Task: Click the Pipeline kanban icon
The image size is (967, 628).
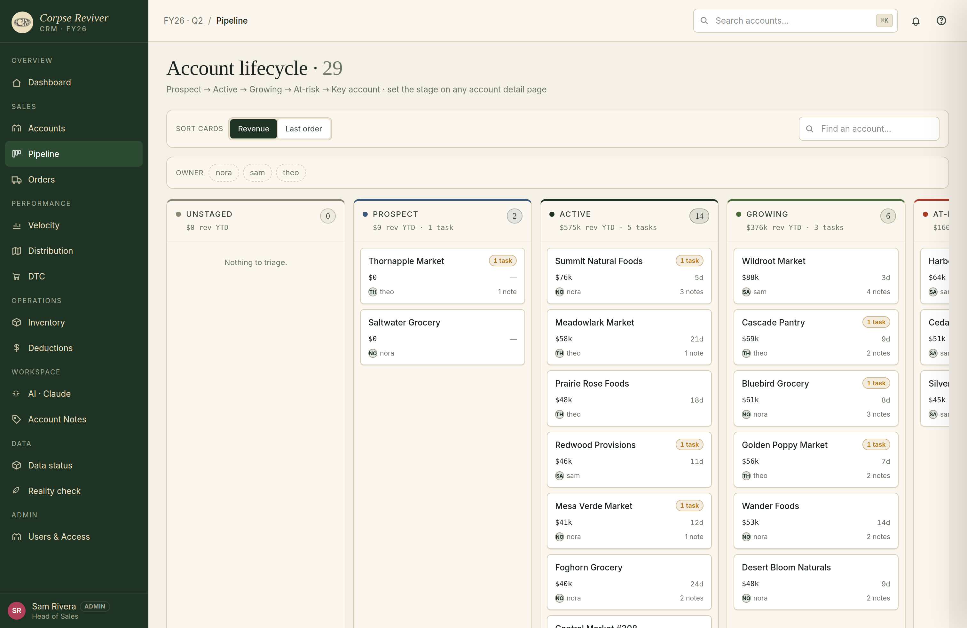Action: (x=17, y=154)
